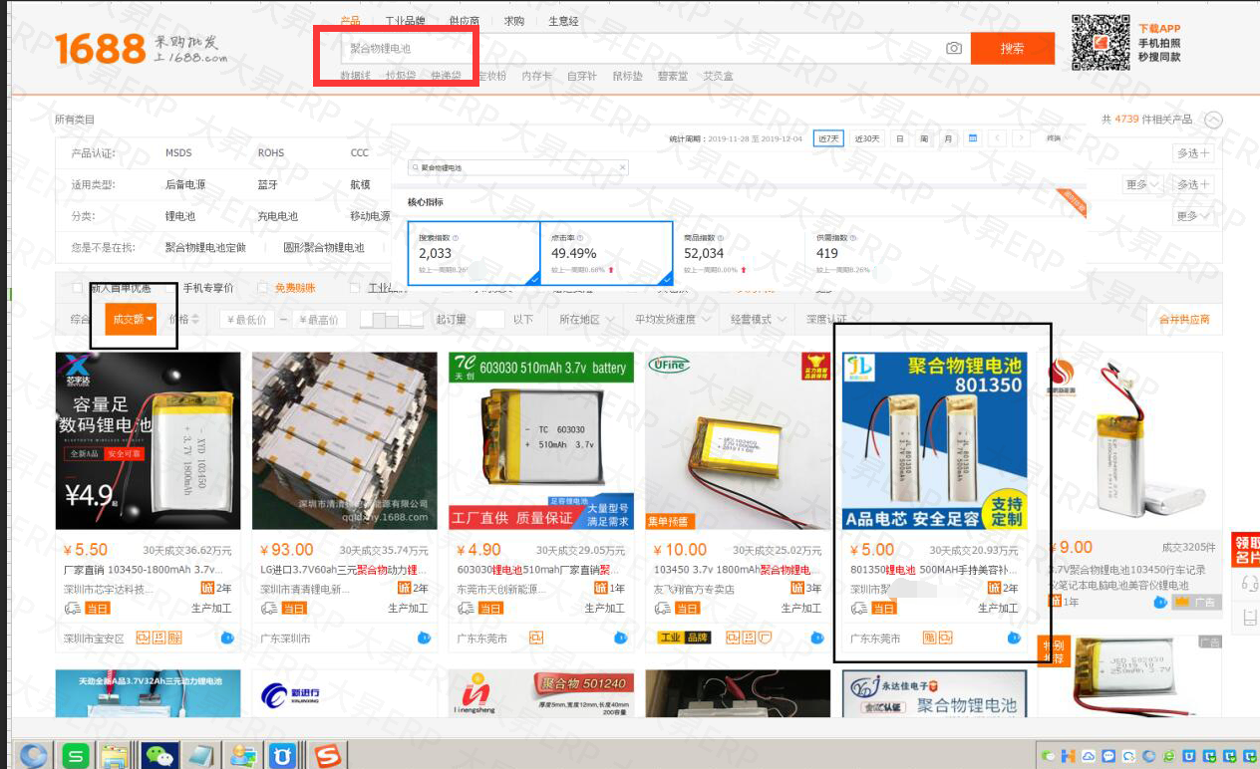
Task: Clear the keyword box in the stats panel
Action: 623,168
